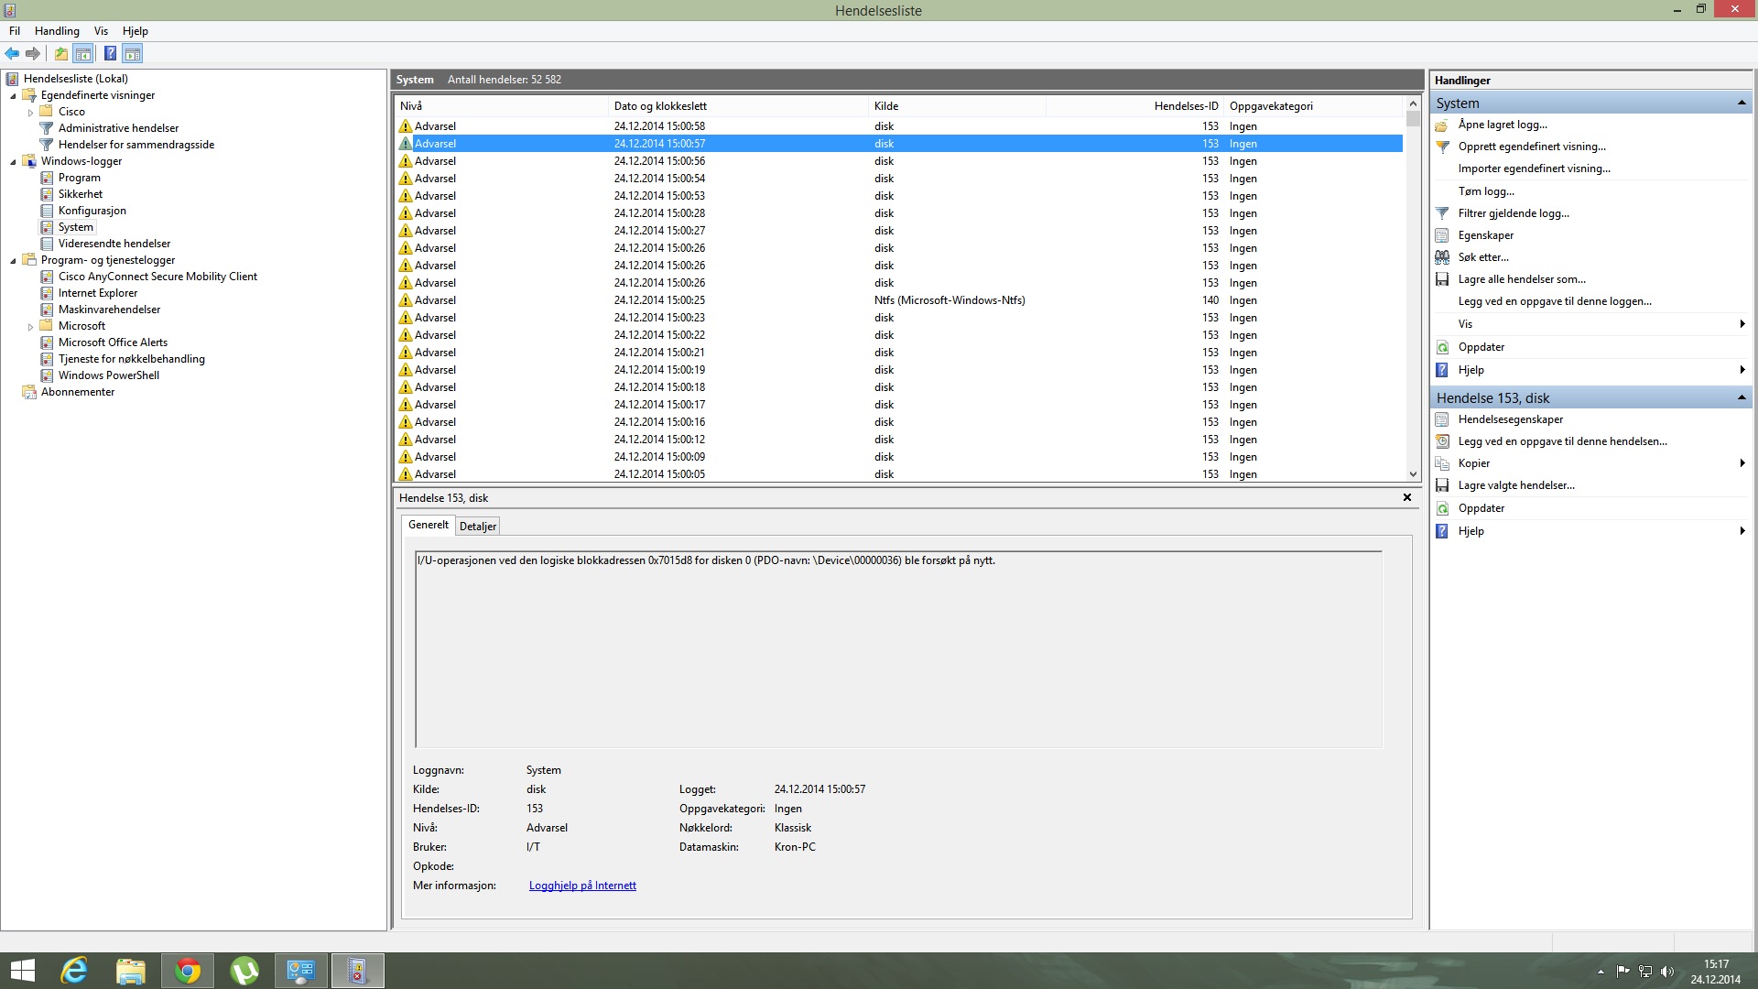This screenshot has width=1758, height=989.
Task: Click Filtrer gjeldende logg action
Action: point(1514,213)
